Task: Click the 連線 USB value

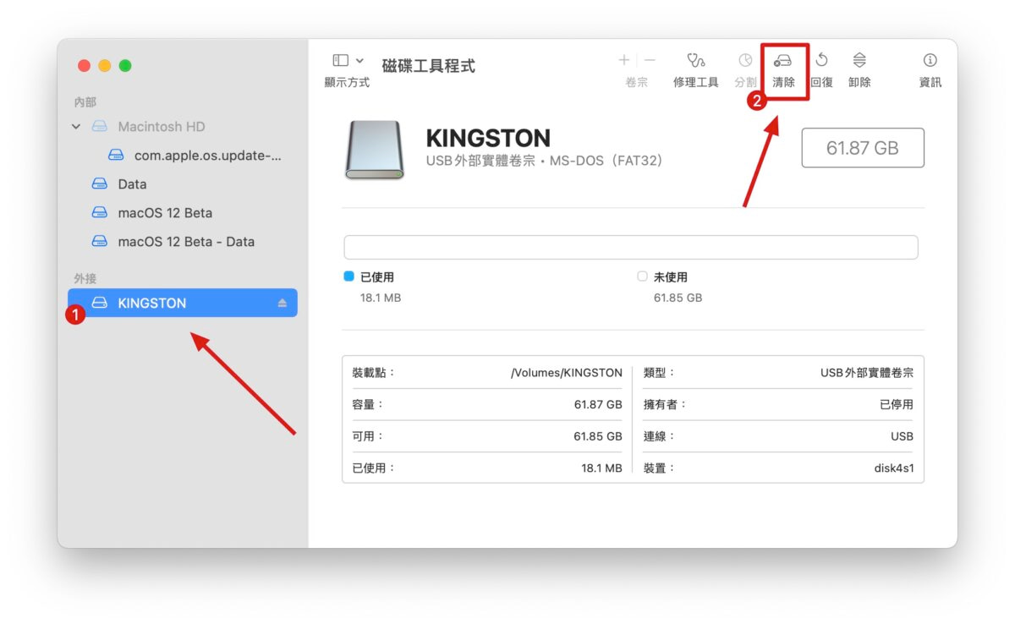Action: tap(901, 436)
